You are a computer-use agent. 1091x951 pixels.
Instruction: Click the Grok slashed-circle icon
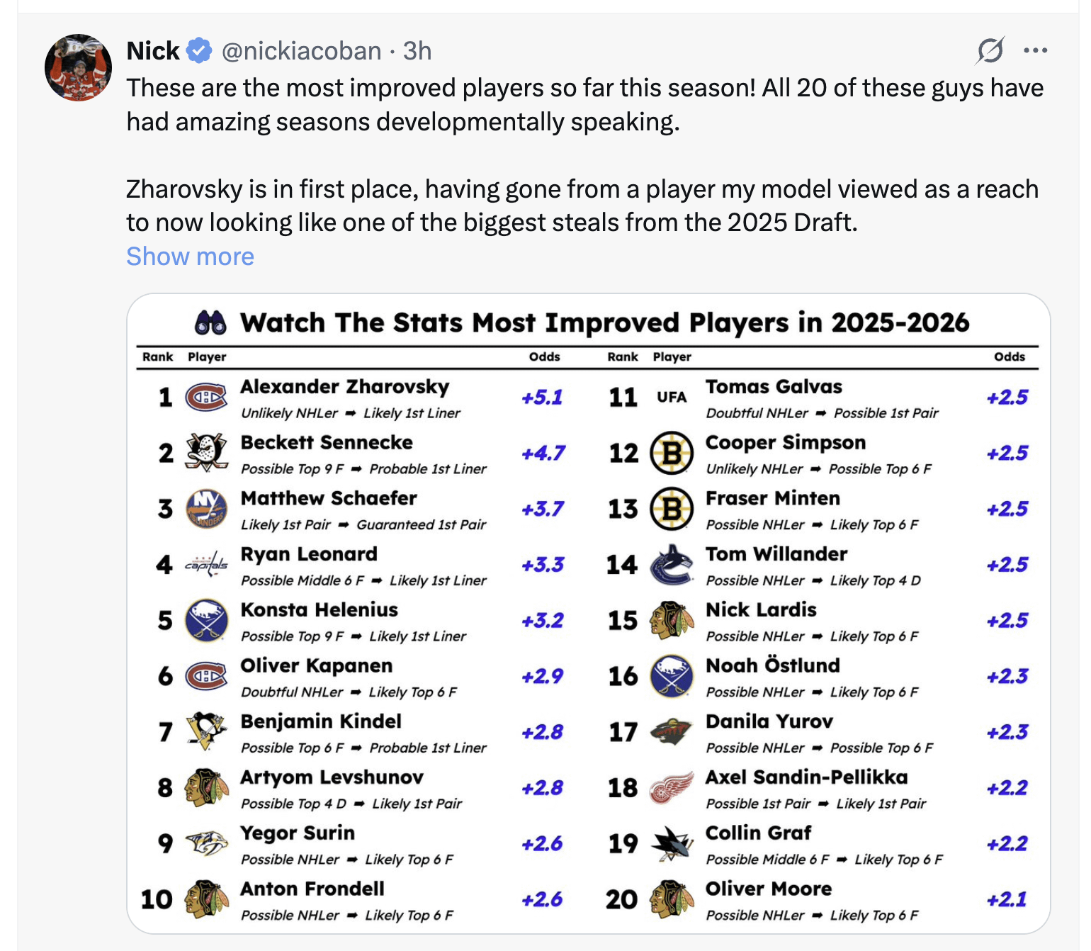(x=990, y=50)
